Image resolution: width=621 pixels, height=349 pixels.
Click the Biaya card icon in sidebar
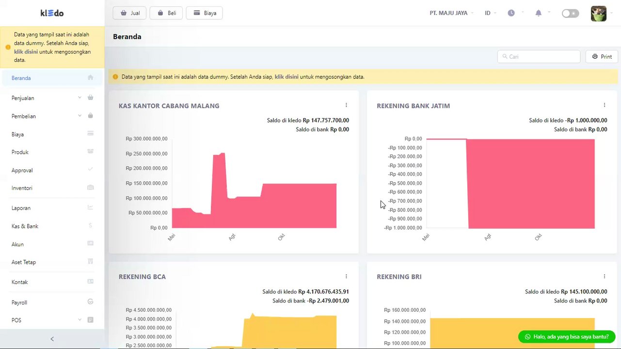(x=90, y=133)
